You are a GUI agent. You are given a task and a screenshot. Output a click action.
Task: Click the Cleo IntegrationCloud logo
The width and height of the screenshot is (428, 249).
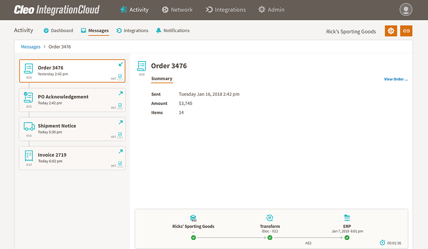[57, 10]
